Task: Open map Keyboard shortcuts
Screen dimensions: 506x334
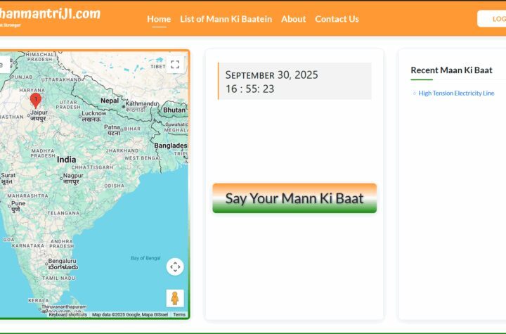Action: [67, 314]
